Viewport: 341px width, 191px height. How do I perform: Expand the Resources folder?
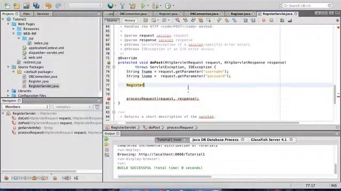click(13, 29)
